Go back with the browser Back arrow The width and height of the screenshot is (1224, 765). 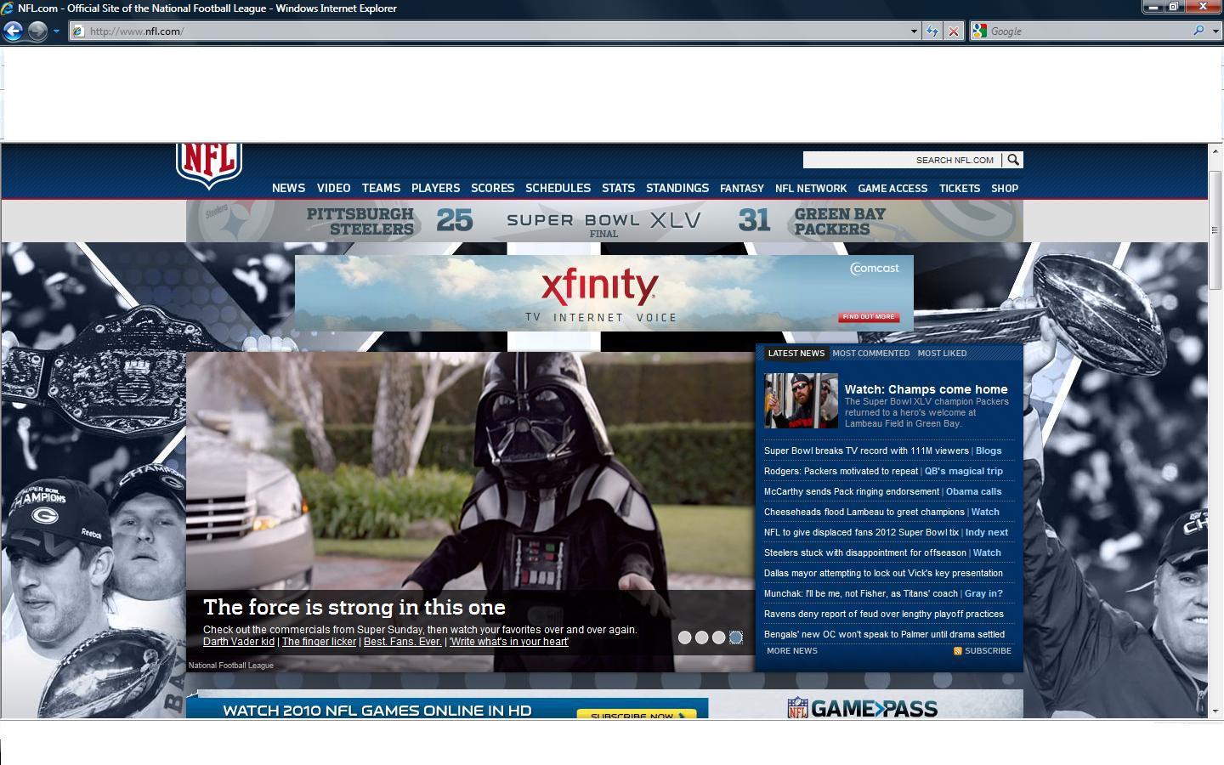pyautogui.click(x=13, y=31)
